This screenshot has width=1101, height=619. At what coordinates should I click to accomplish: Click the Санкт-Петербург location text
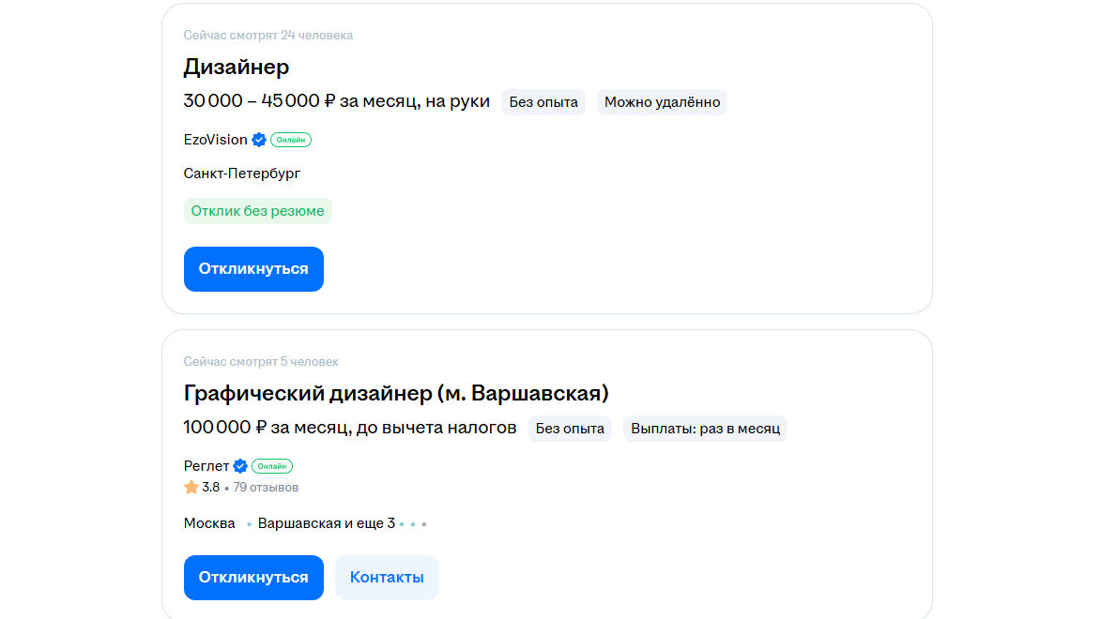(242, 174)
